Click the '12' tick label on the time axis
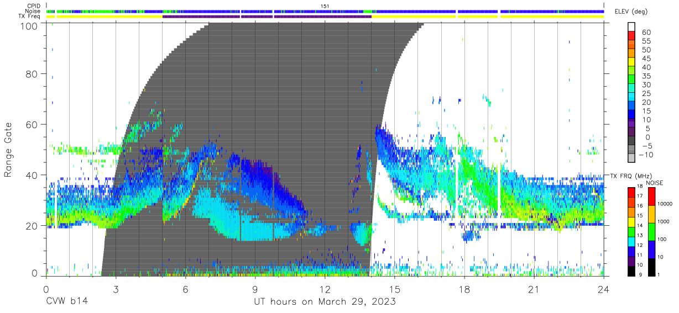 click(325, 289)
